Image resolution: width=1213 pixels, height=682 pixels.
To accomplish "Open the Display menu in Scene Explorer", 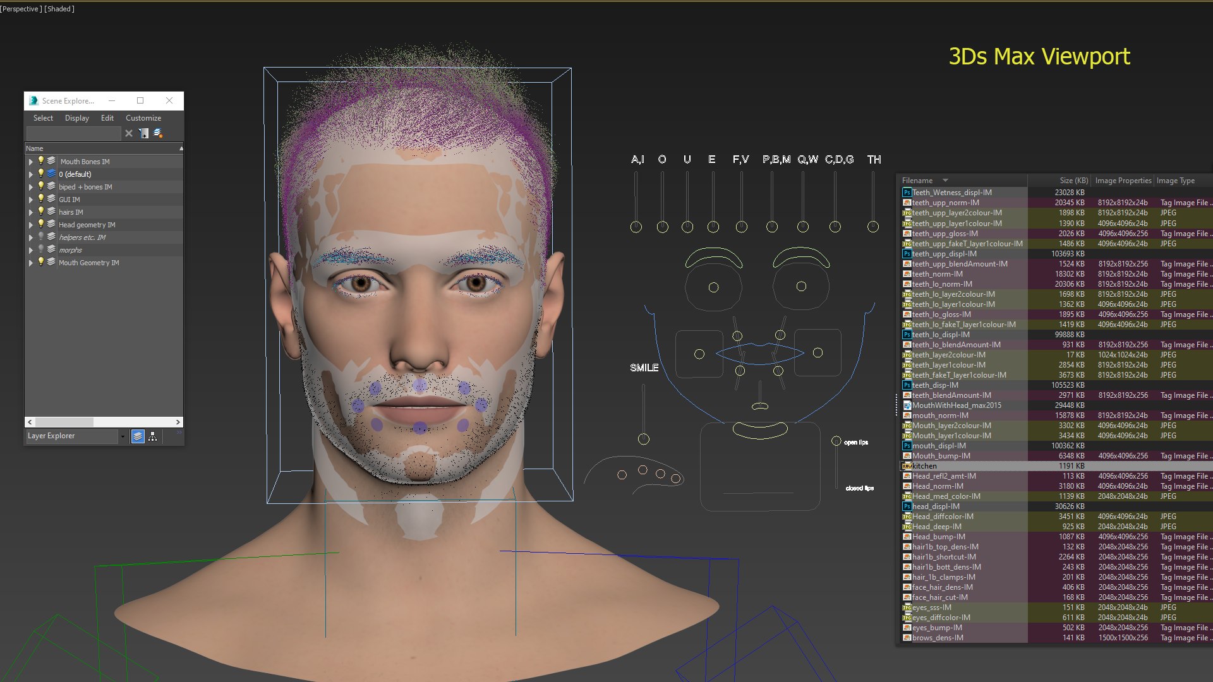I will coord(77,118).
